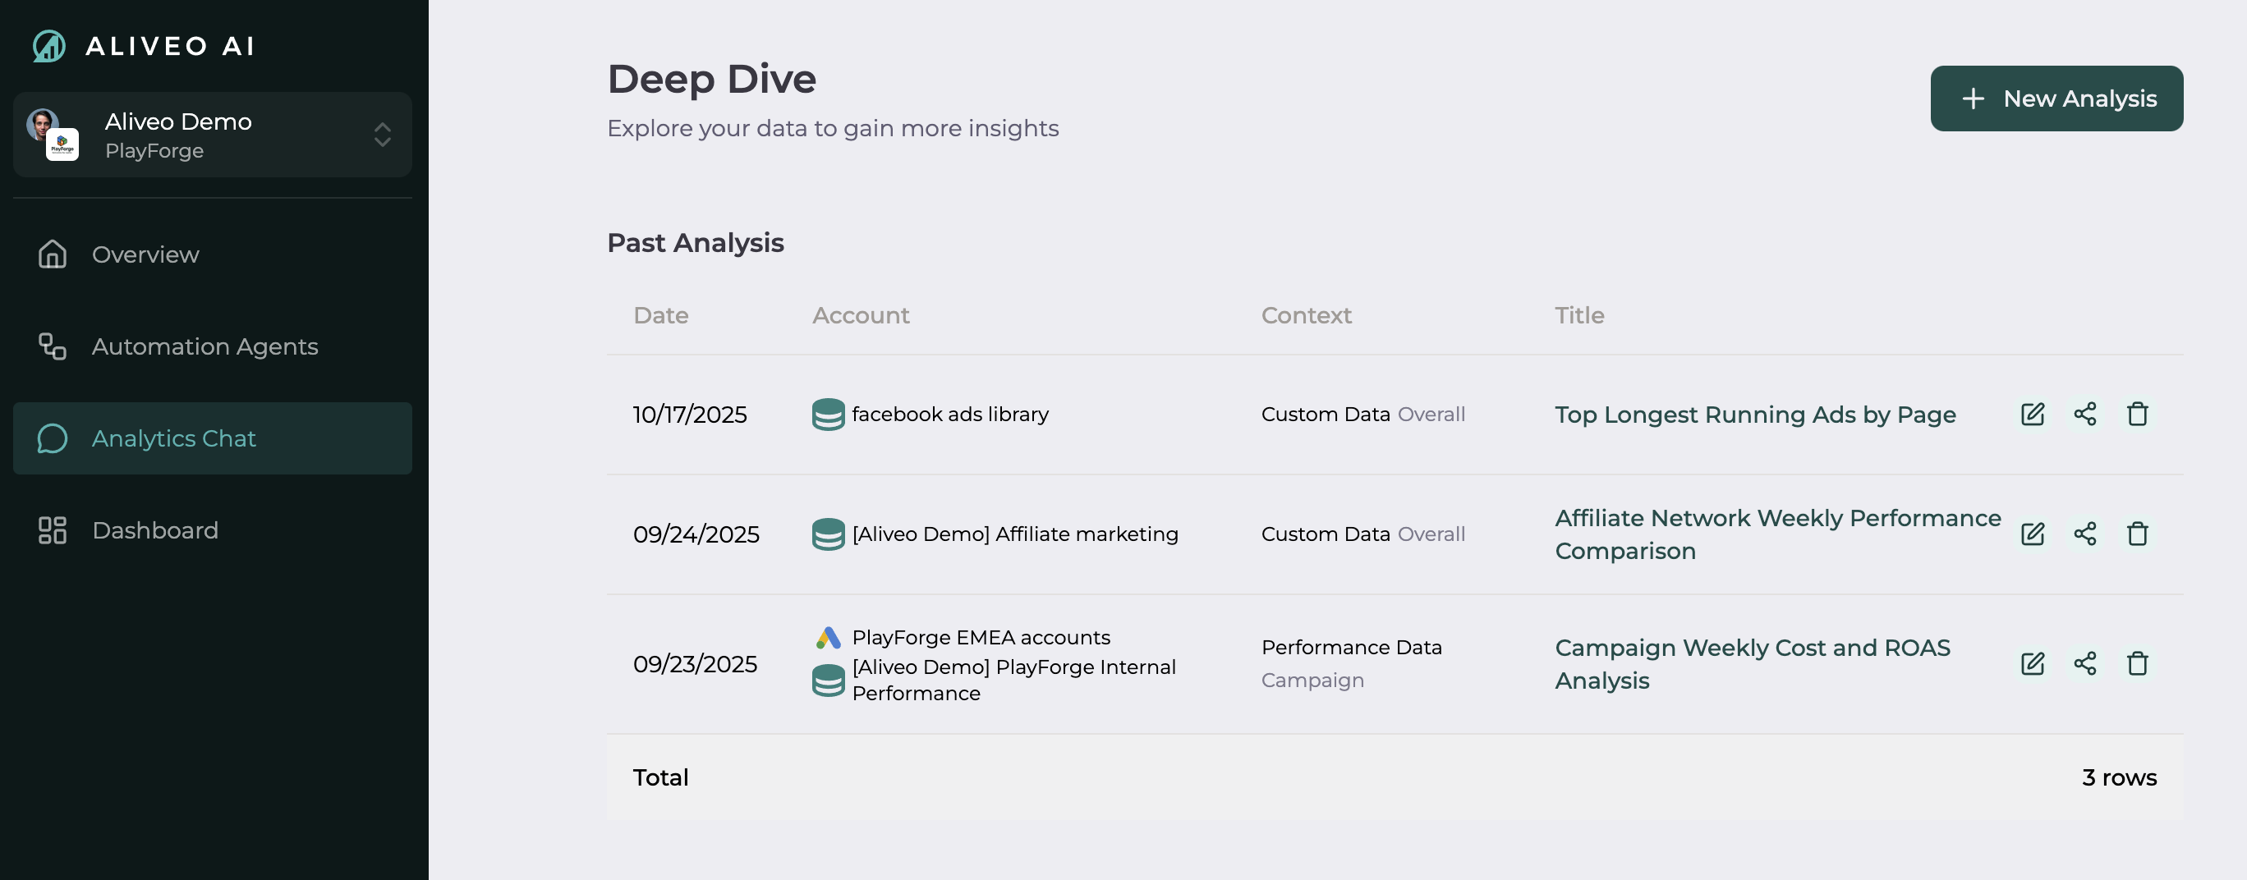Open the Dashboard sidebar item
The image size is (2247, 880).
154,530
